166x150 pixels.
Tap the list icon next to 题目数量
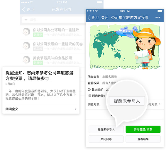(x=89, y=96)
